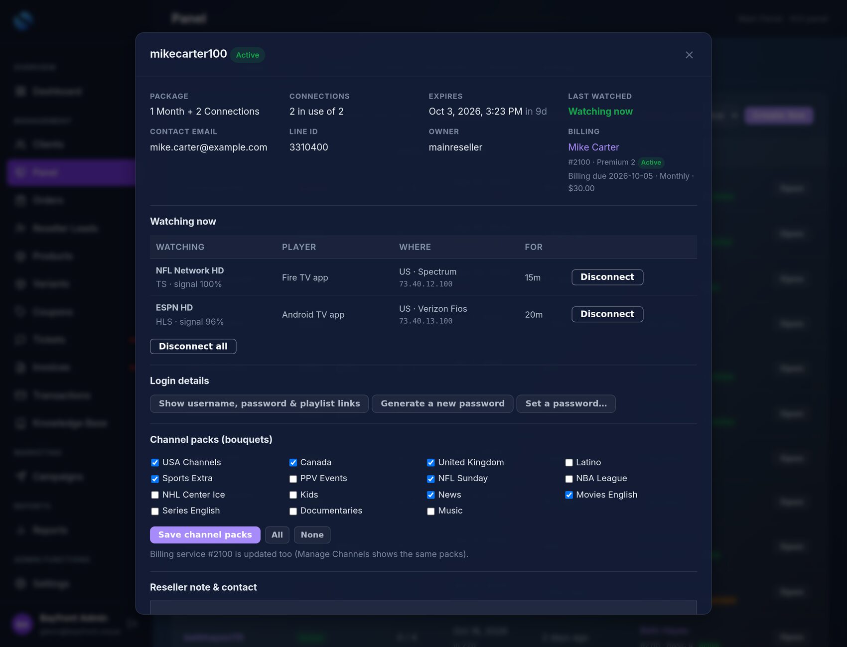The image size is (847, 647).
Task: Generate a new password
Action: coord(442,403)
